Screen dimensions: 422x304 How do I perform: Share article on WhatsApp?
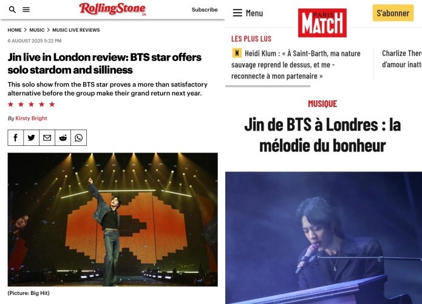78,138
